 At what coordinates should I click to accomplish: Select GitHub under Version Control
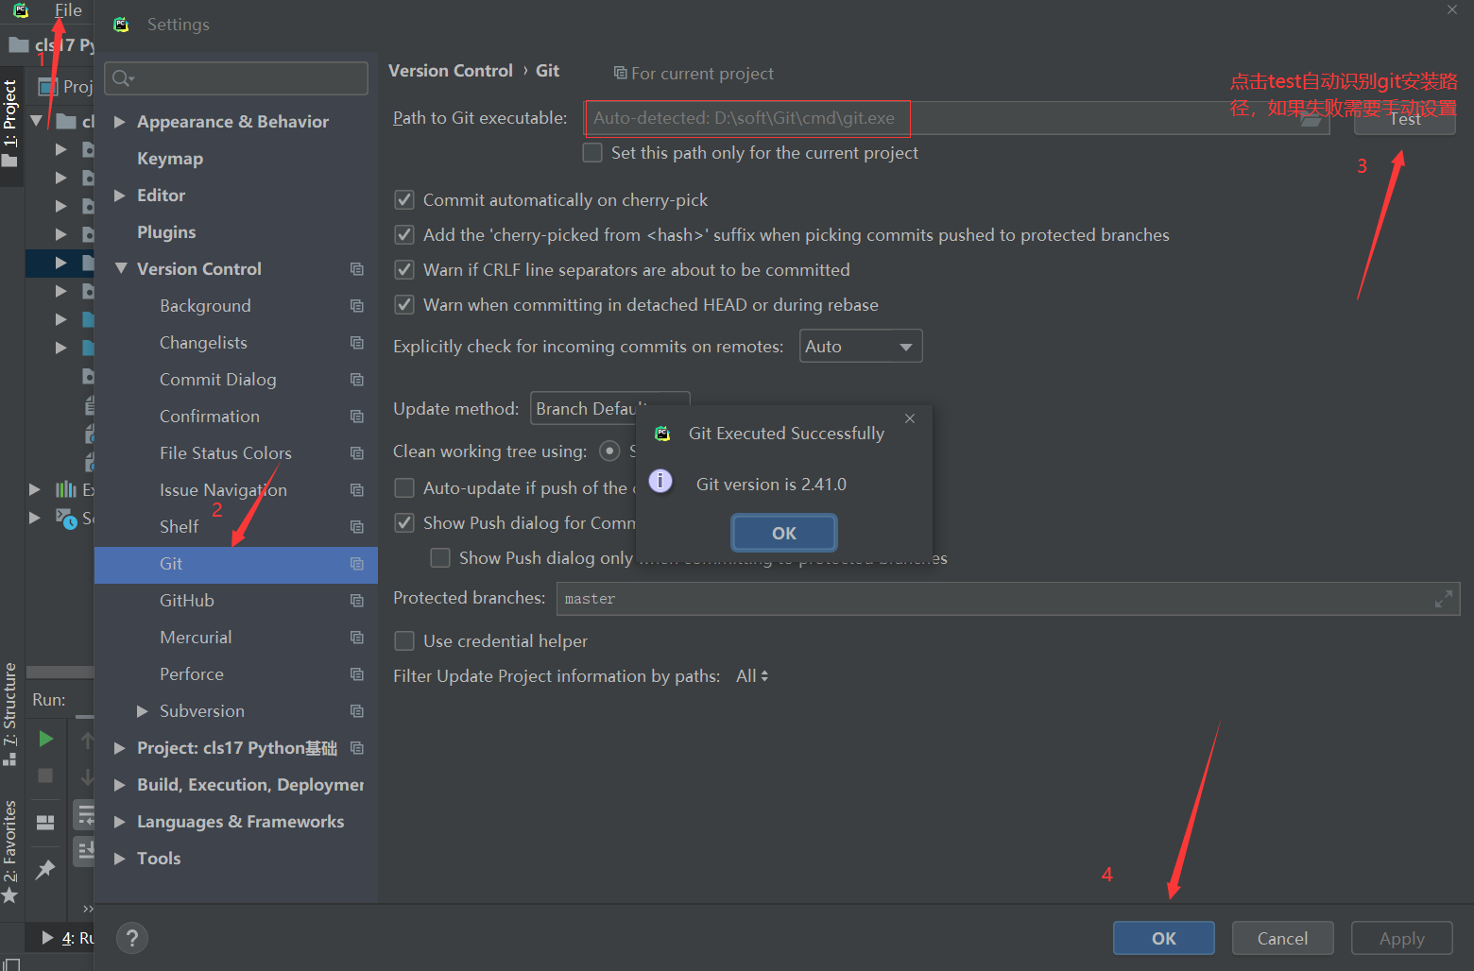click(x=187, y=601)
